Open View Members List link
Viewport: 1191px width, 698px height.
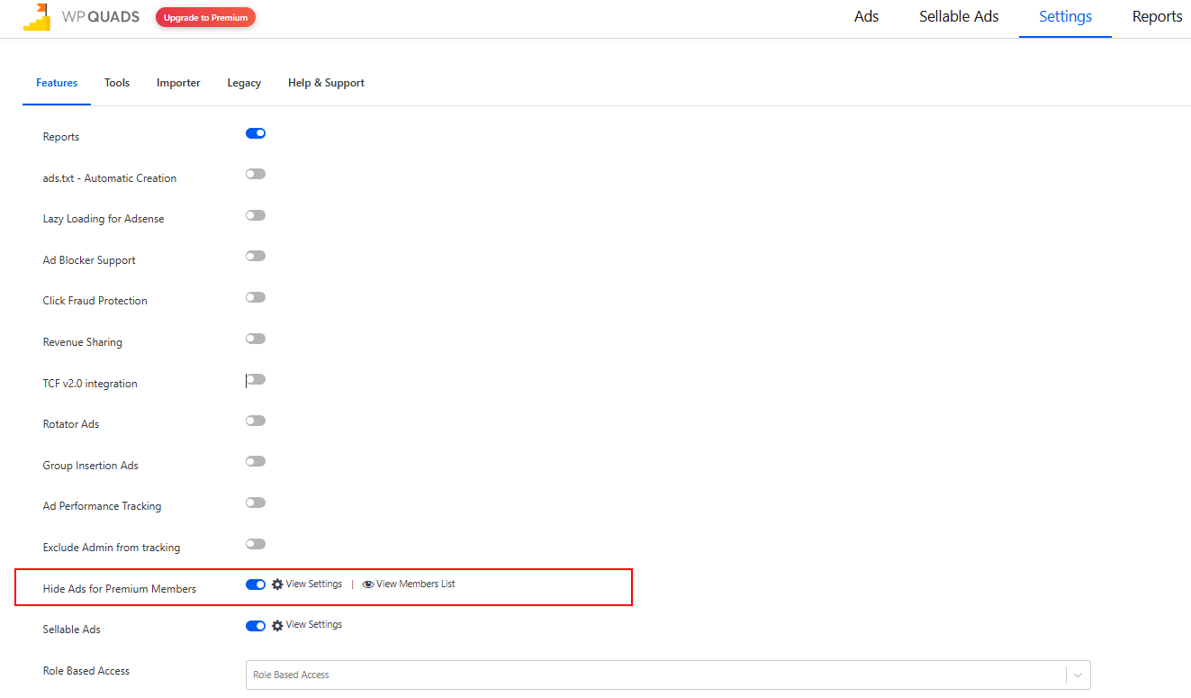click(x=415, y=584)
